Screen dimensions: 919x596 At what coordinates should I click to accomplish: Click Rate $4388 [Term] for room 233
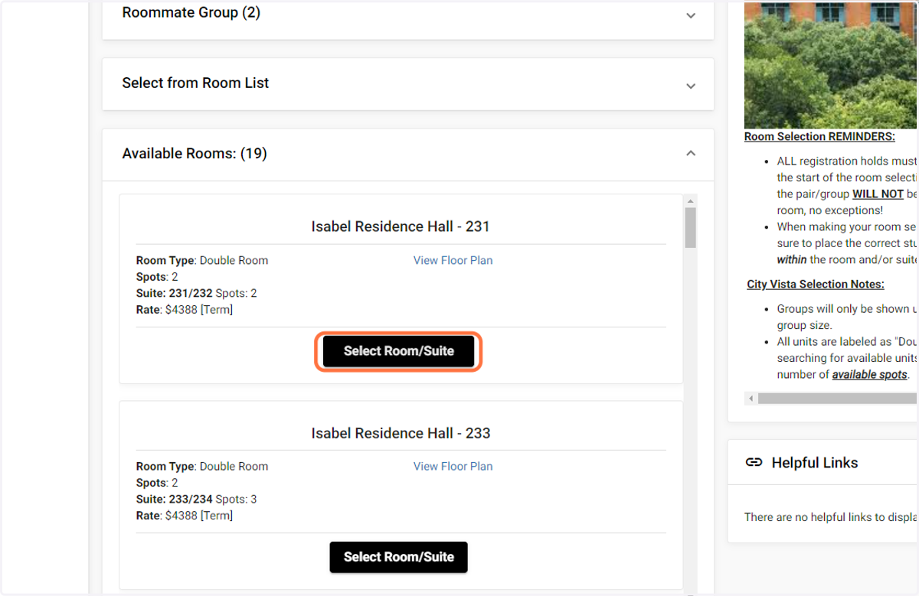tap(185, 516)
